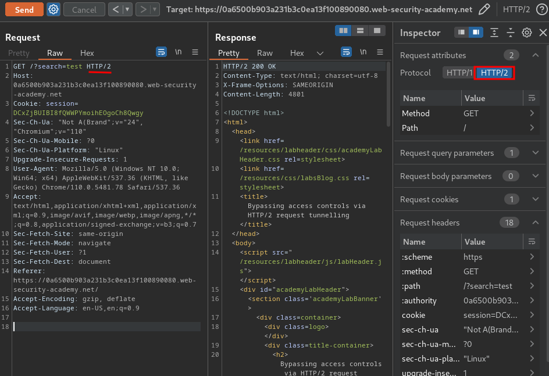549x376 pixels.
Task: Close the Inspector panel
Action: tap(543, 33)
